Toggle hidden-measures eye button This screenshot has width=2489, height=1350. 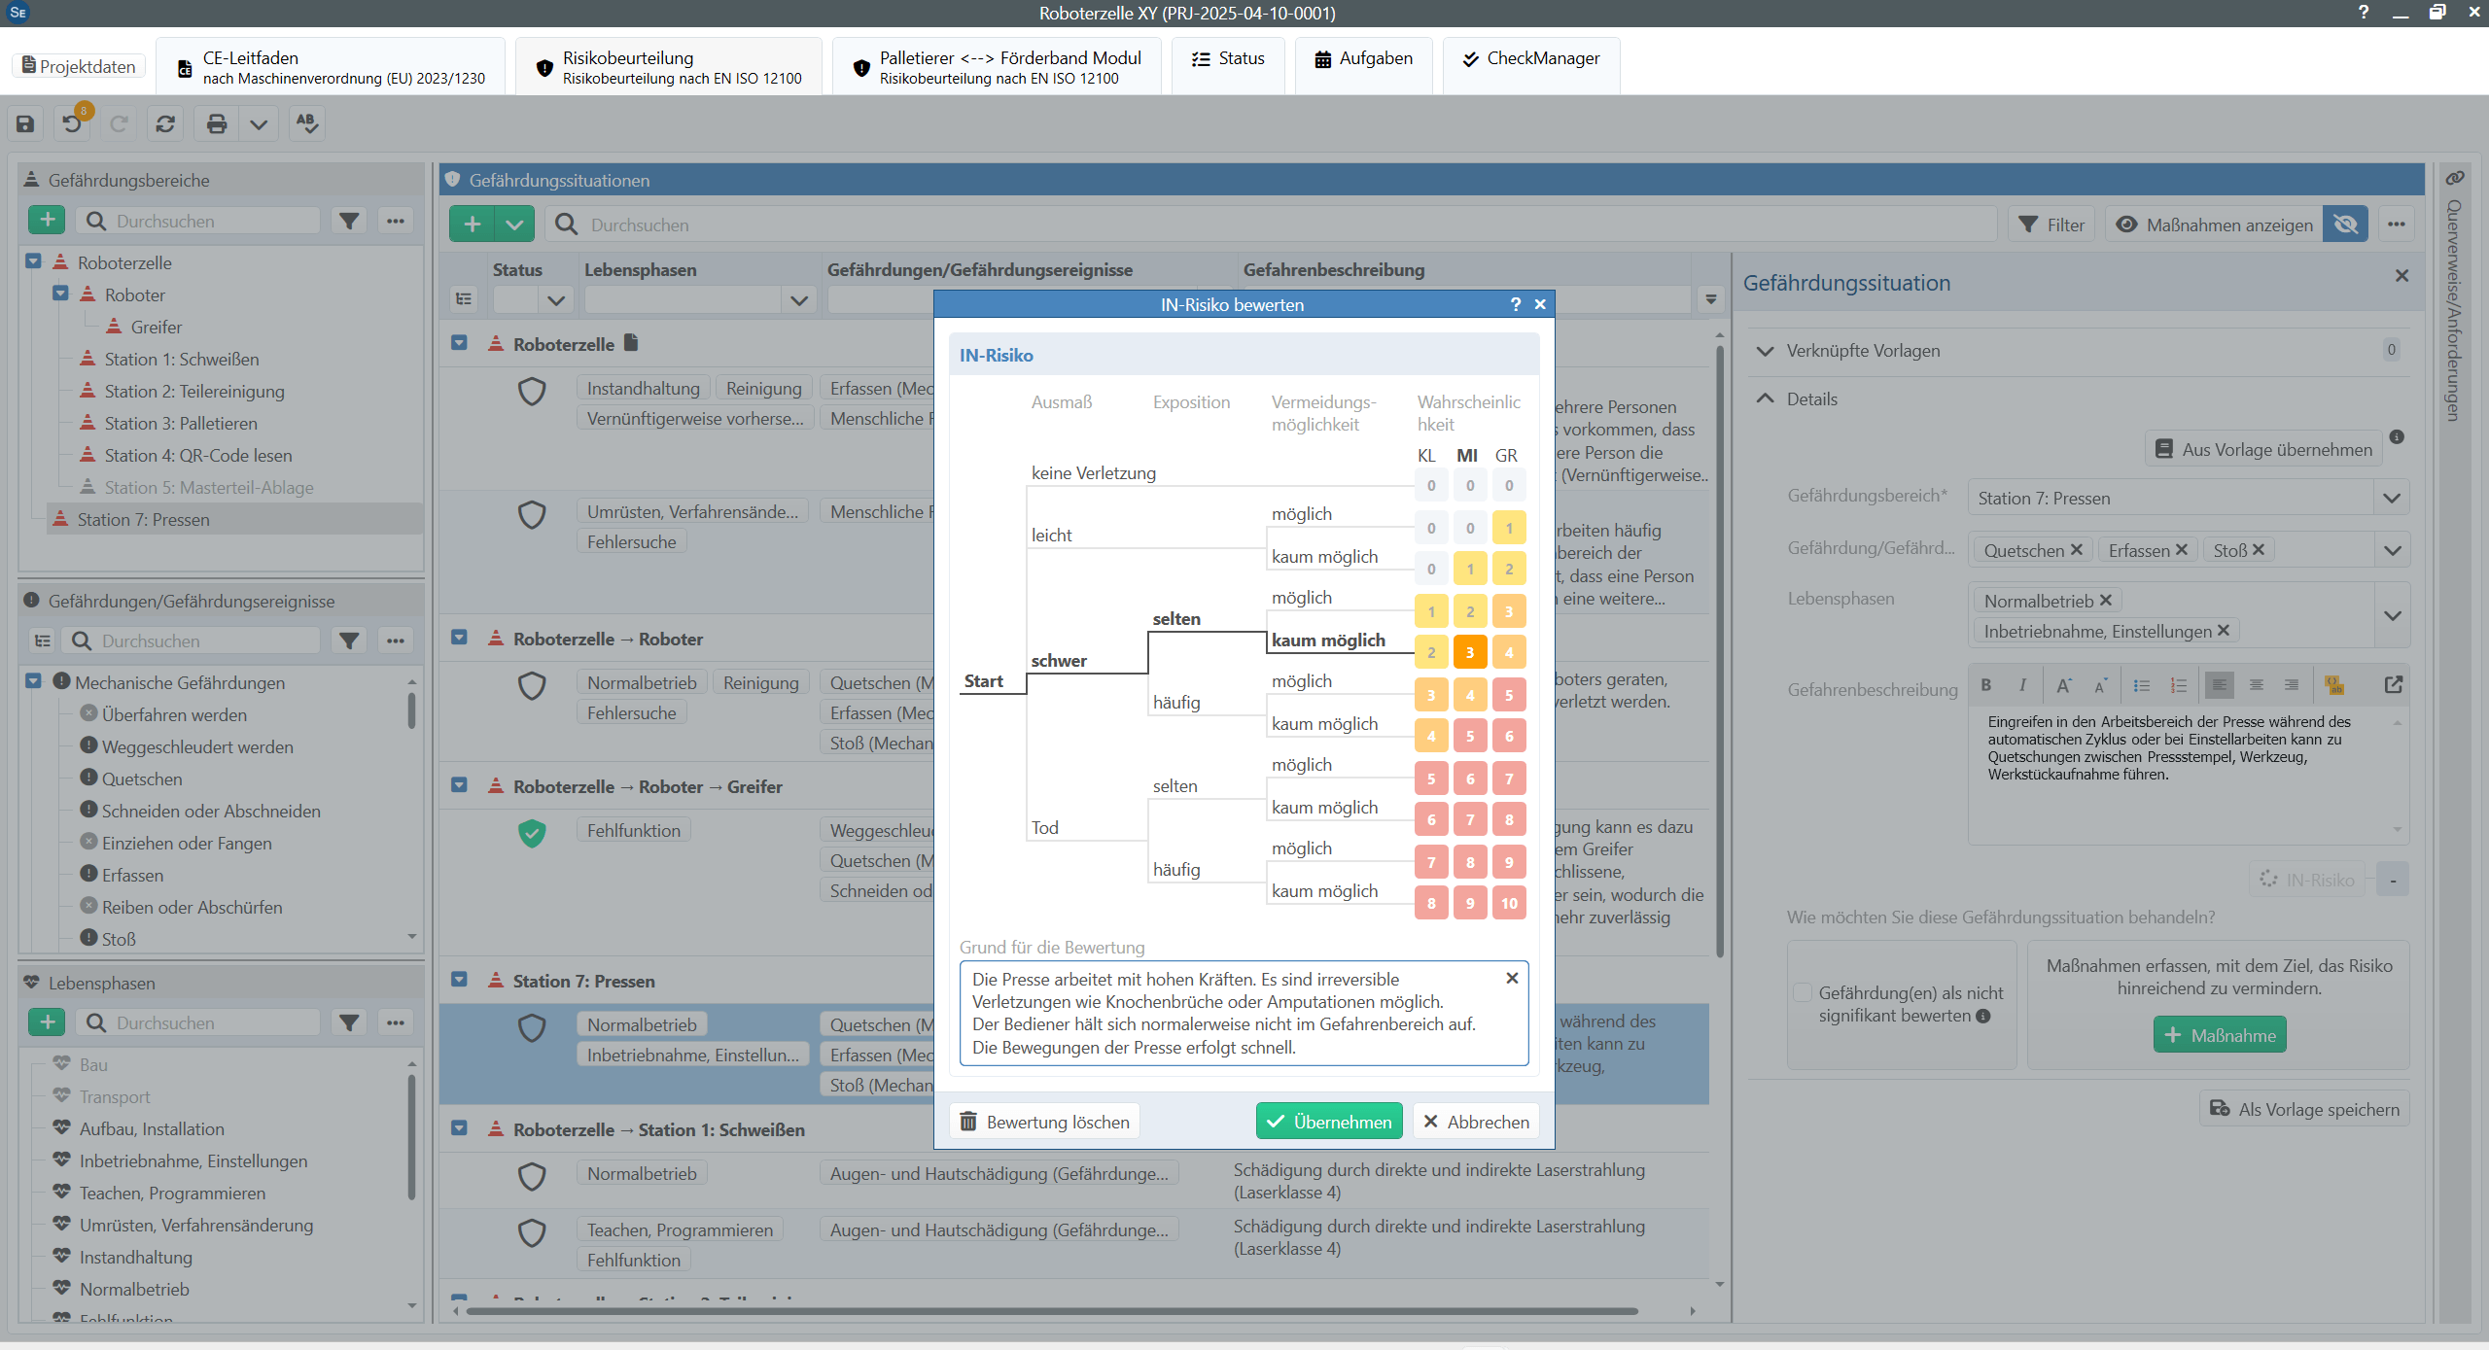[2345, 225]
